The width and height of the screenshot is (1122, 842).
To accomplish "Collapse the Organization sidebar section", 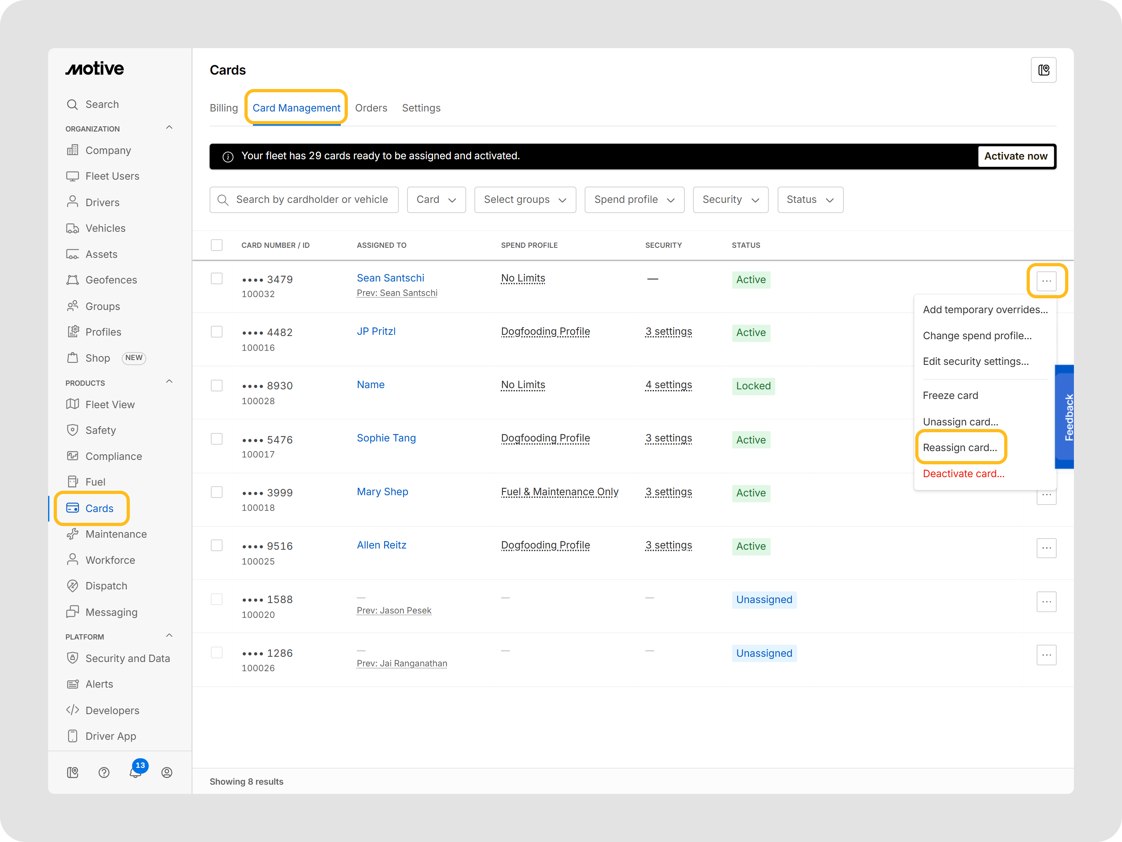I will [170, 128].
